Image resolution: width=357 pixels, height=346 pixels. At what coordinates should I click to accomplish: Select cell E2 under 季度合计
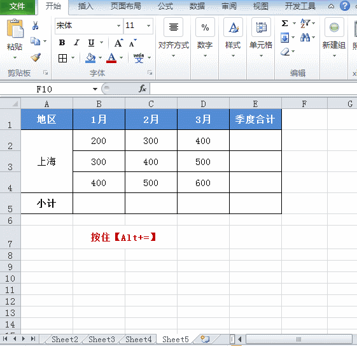coord(255,140)
